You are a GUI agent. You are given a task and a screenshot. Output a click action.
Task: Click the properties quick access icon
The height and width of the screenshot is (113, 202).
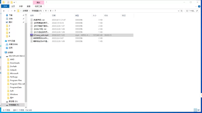pyautogui.click(x=8, y=2)
